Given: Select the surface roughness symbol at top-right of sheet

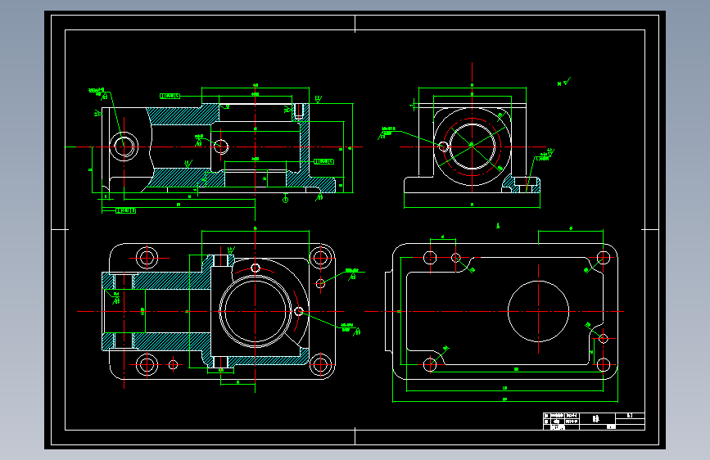Looking at the screenshot, I should pyautogui.click(x=564, y=82).
